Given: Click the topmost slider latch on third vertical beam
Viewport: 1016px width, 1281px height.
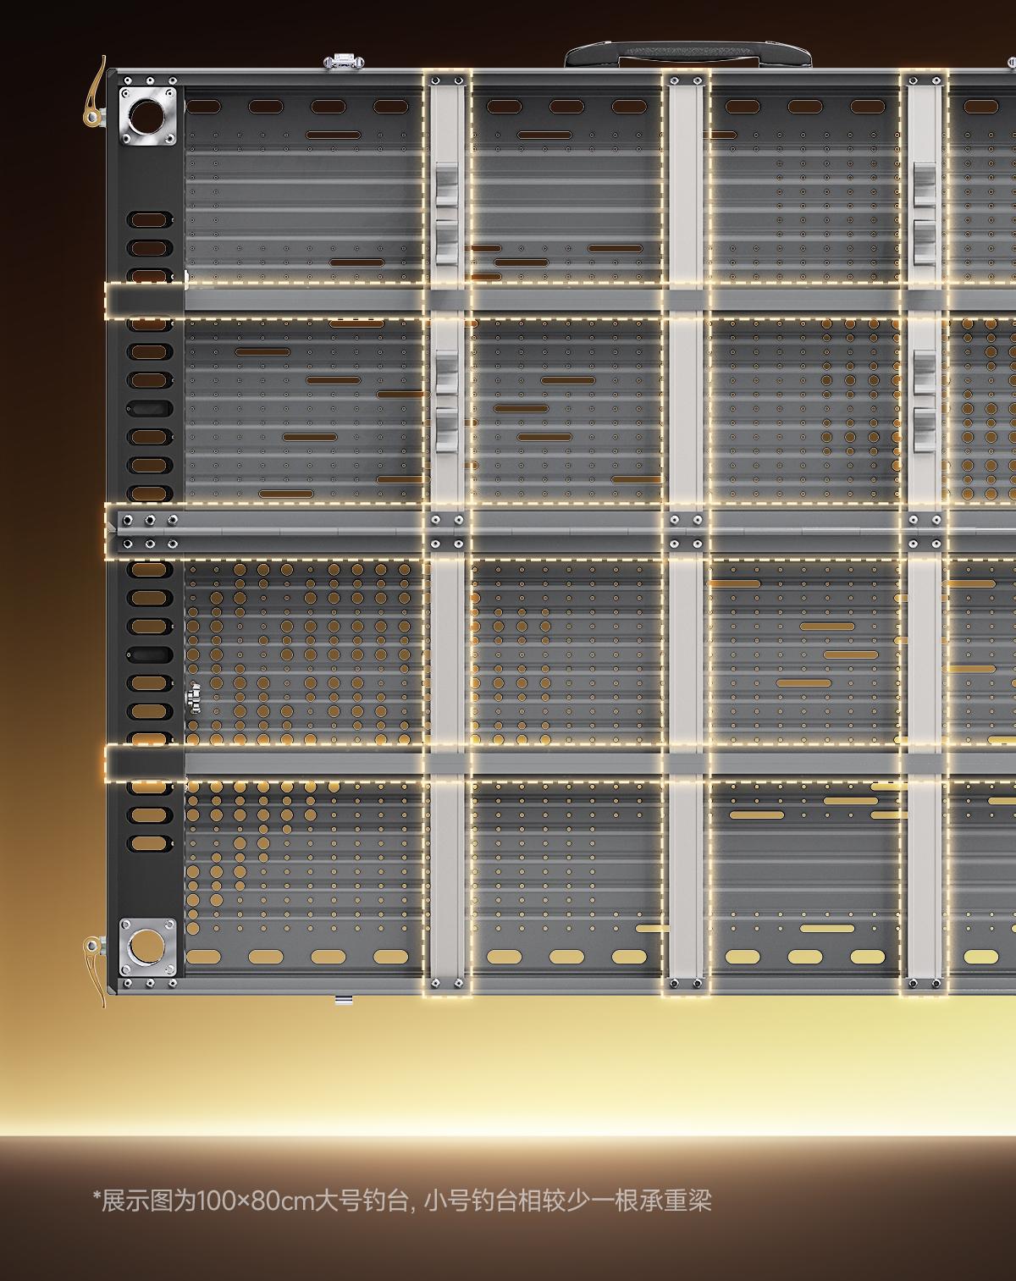Looking at the screenshot, I should click(925, 185).
